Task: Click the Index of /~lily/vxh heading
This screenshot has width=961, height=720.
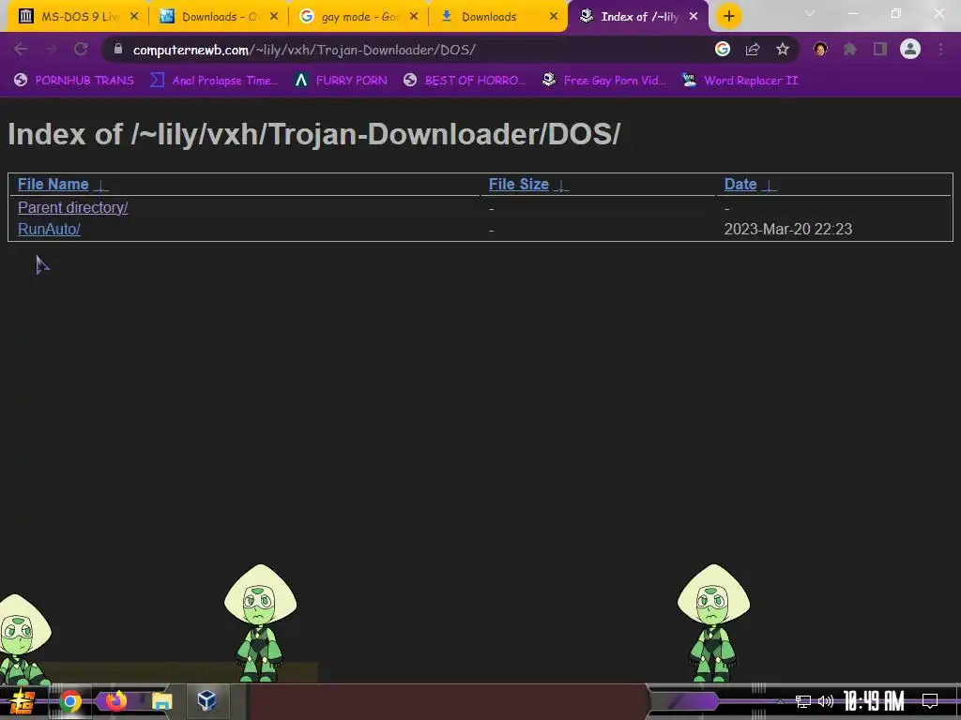Action: (x=313, y=135)
